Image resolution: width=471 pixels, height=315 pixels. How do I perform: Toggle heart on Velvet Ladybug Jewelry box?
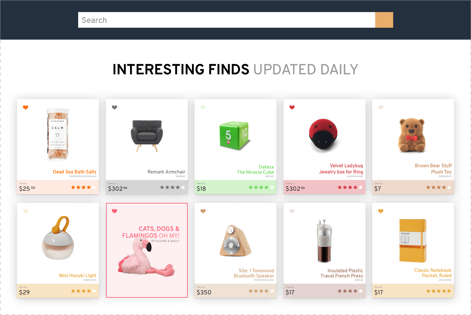tap(292, 107)
